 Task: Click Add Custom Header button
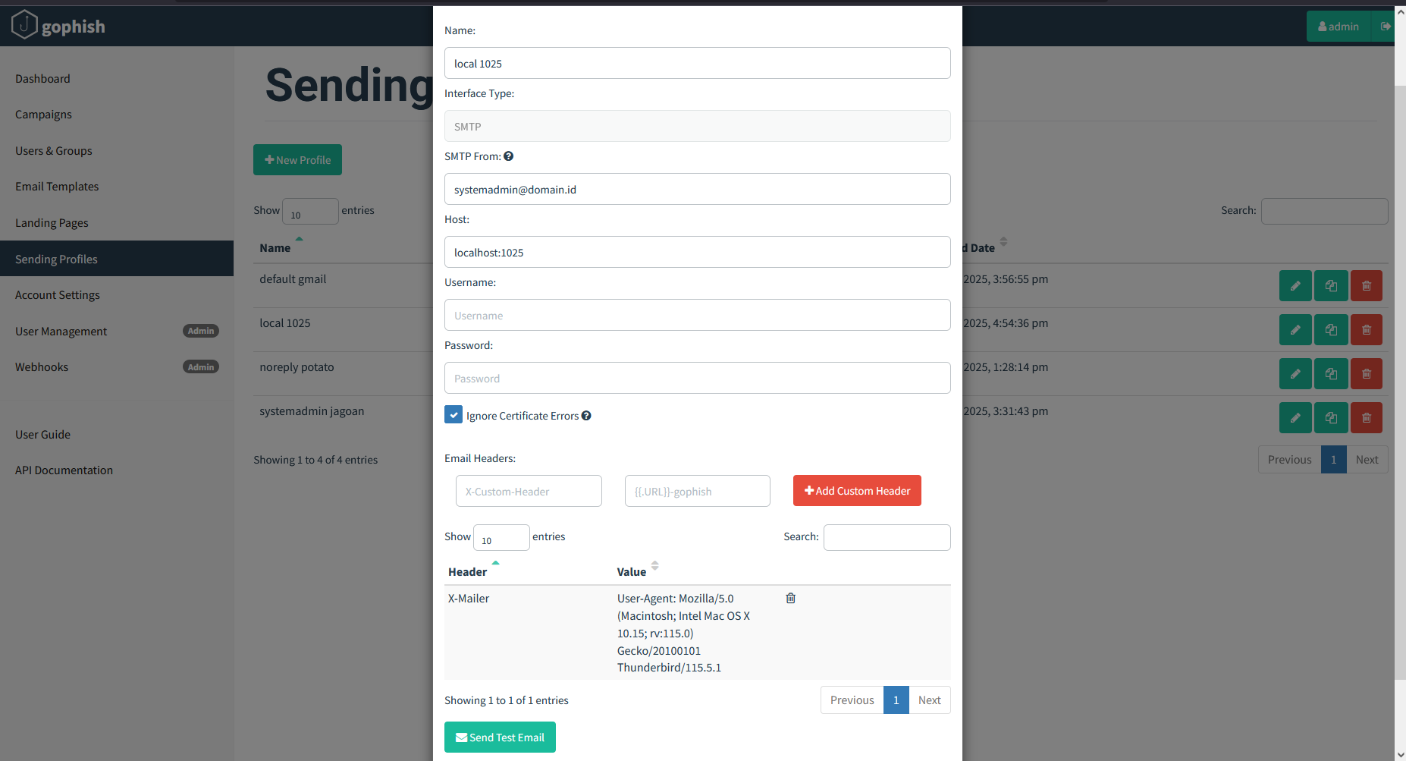[x=857, y=491]
